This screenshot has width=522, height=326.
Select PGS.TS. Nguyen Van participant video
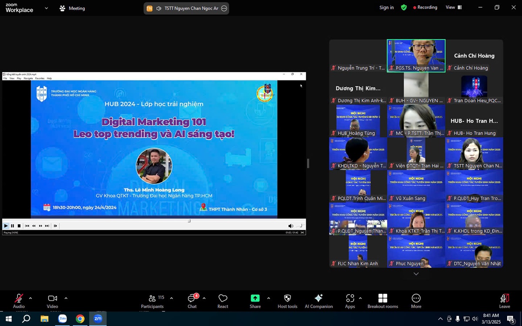pyautogui.click(x=416, y=56)
